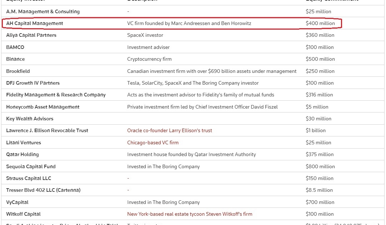The height and width of the screenshot is (225, 386).
Task: Click the Honeycomb Asset Management cell
Action: [42, 107]
